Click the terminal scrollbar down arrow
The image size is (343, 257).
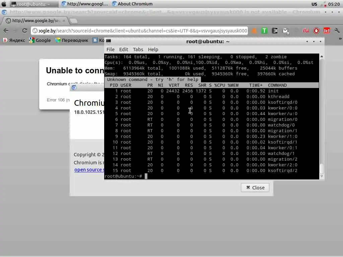coord(322,176)
